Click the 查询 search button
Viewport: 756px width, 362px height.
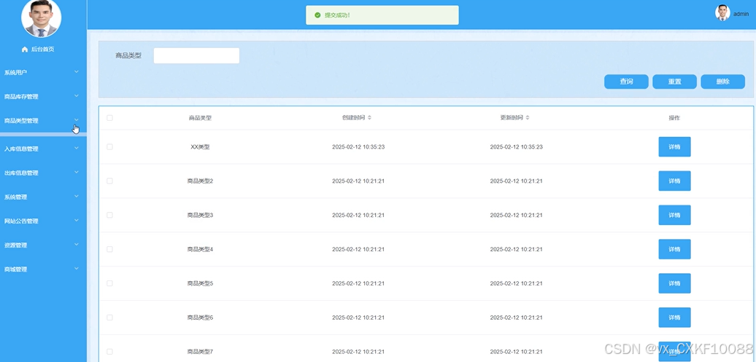[x=626, y=82]
